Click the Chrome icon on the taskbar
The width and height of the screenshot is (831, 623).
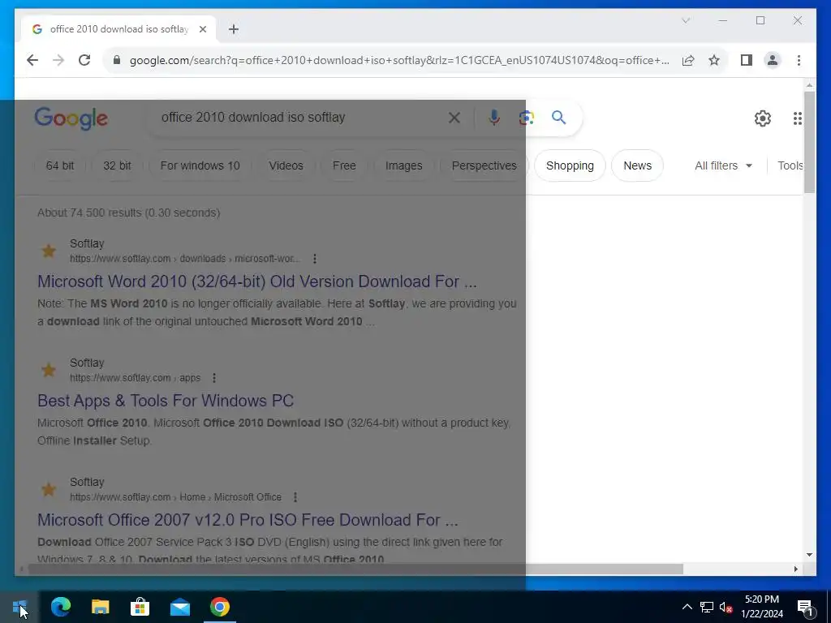[x=219, y=607]
